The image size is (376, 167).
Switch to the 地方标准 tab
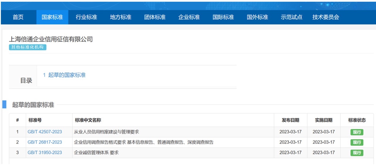pyautogui.click(x=120, y=17)
